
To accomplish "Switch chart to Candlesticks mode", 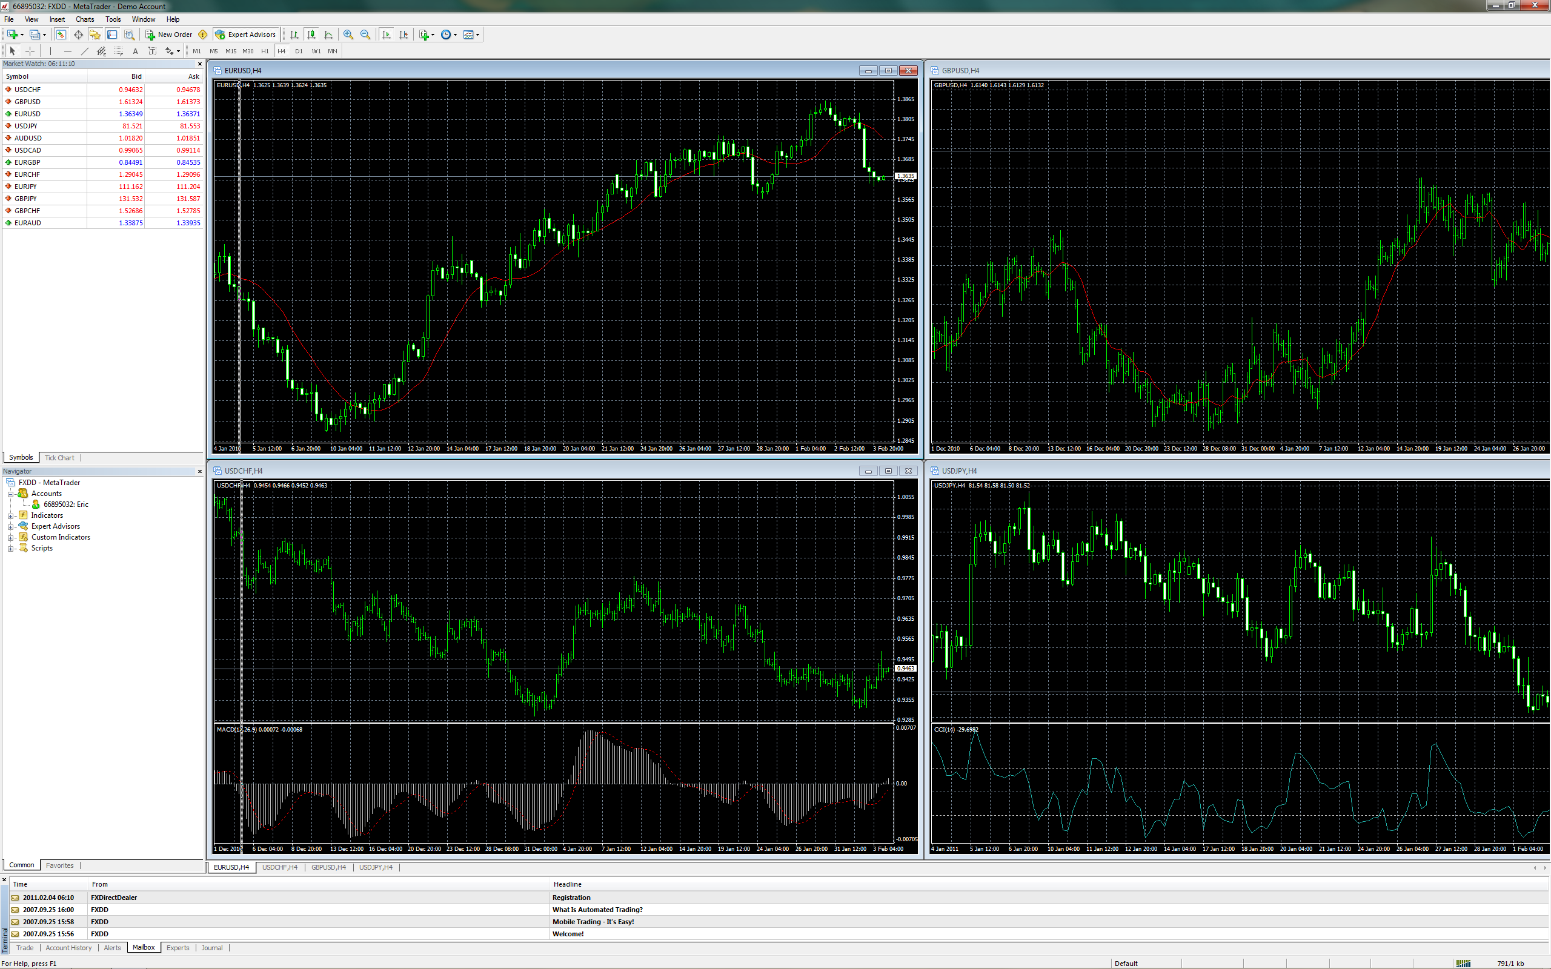I will click(311, 35).
